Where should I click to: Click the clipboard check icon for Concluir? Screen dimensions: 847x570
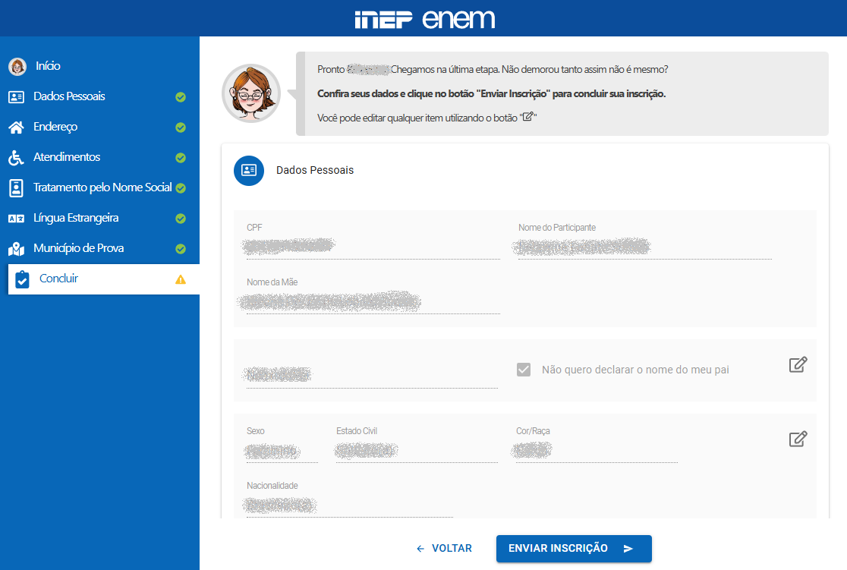[x=23, y=279]
